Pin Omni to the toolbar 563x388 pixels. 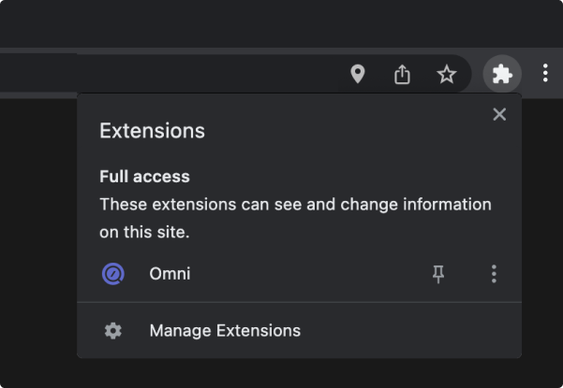(438, 274)
